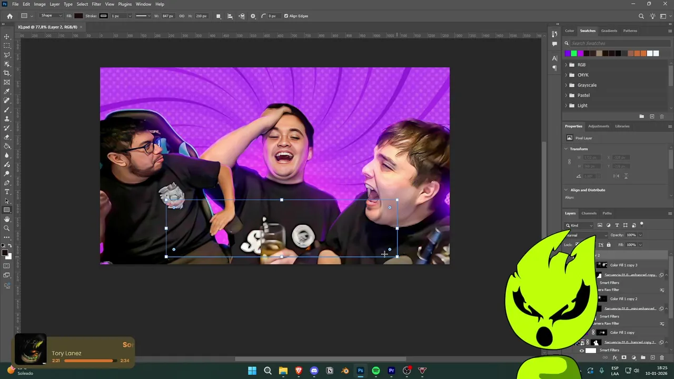
Task: Expand the RGB swatch folder
Action: point(567,65)
